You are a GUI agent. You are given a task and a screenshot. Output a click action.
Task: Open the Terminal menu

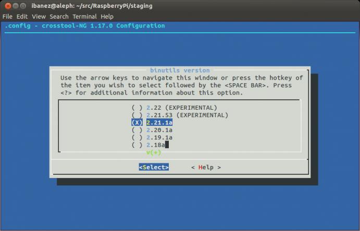tap(84, 17)
